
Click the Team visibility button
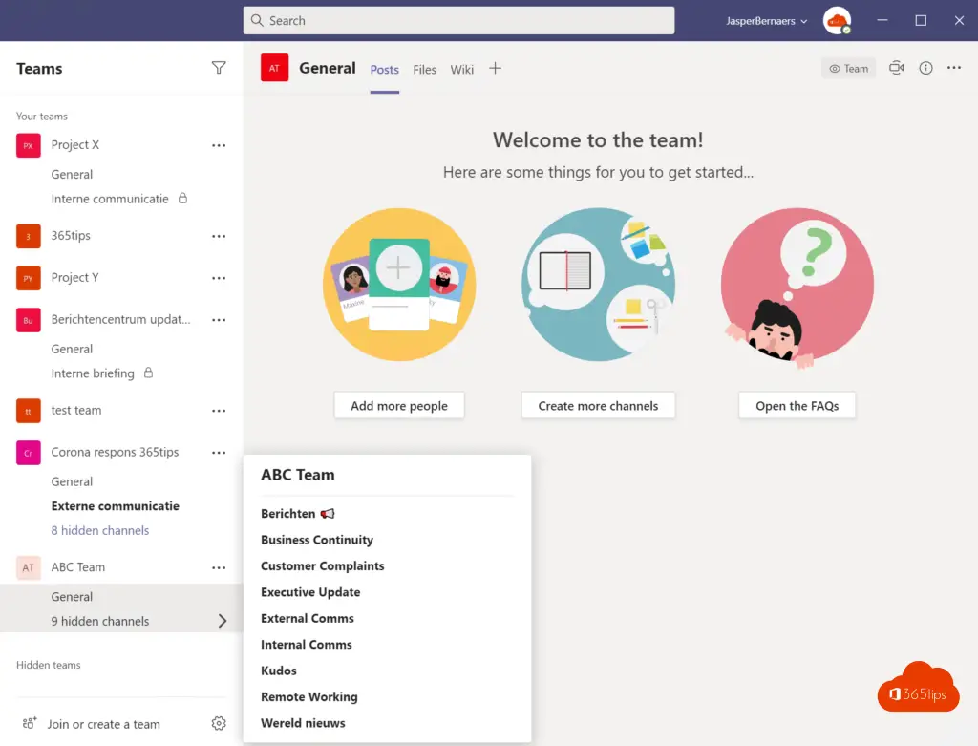tap(848, 68)
